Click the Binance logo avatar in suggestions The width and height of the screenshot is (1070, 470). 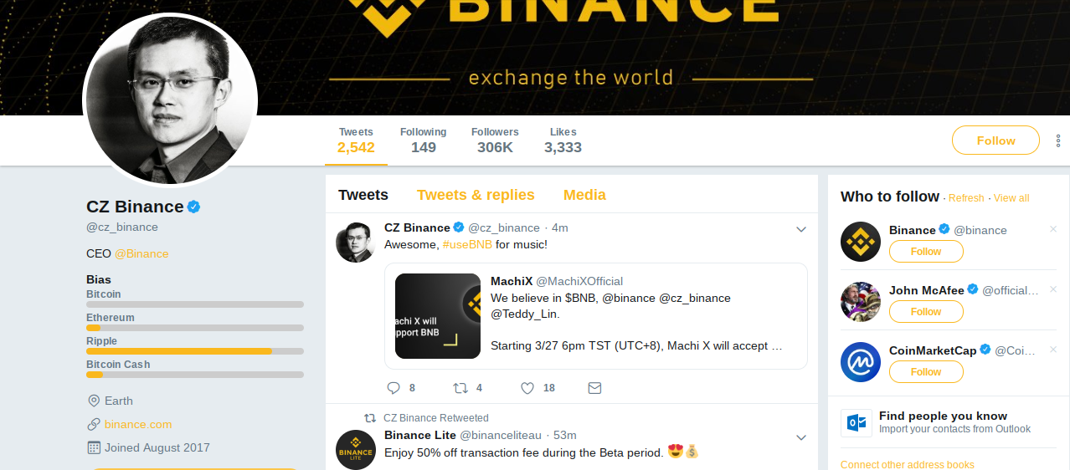pyautogui.click(x=861, y=242)
